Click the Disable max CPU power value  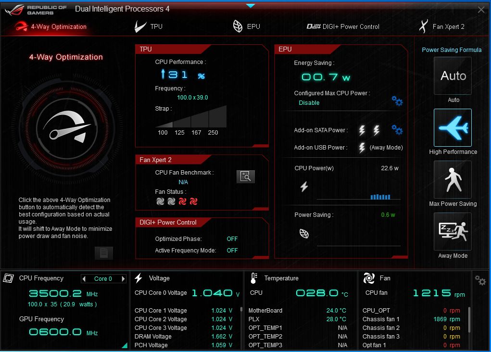[309, 103]
